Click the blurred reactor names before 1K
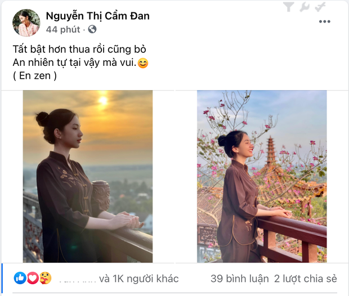 [x=78, y=281]
